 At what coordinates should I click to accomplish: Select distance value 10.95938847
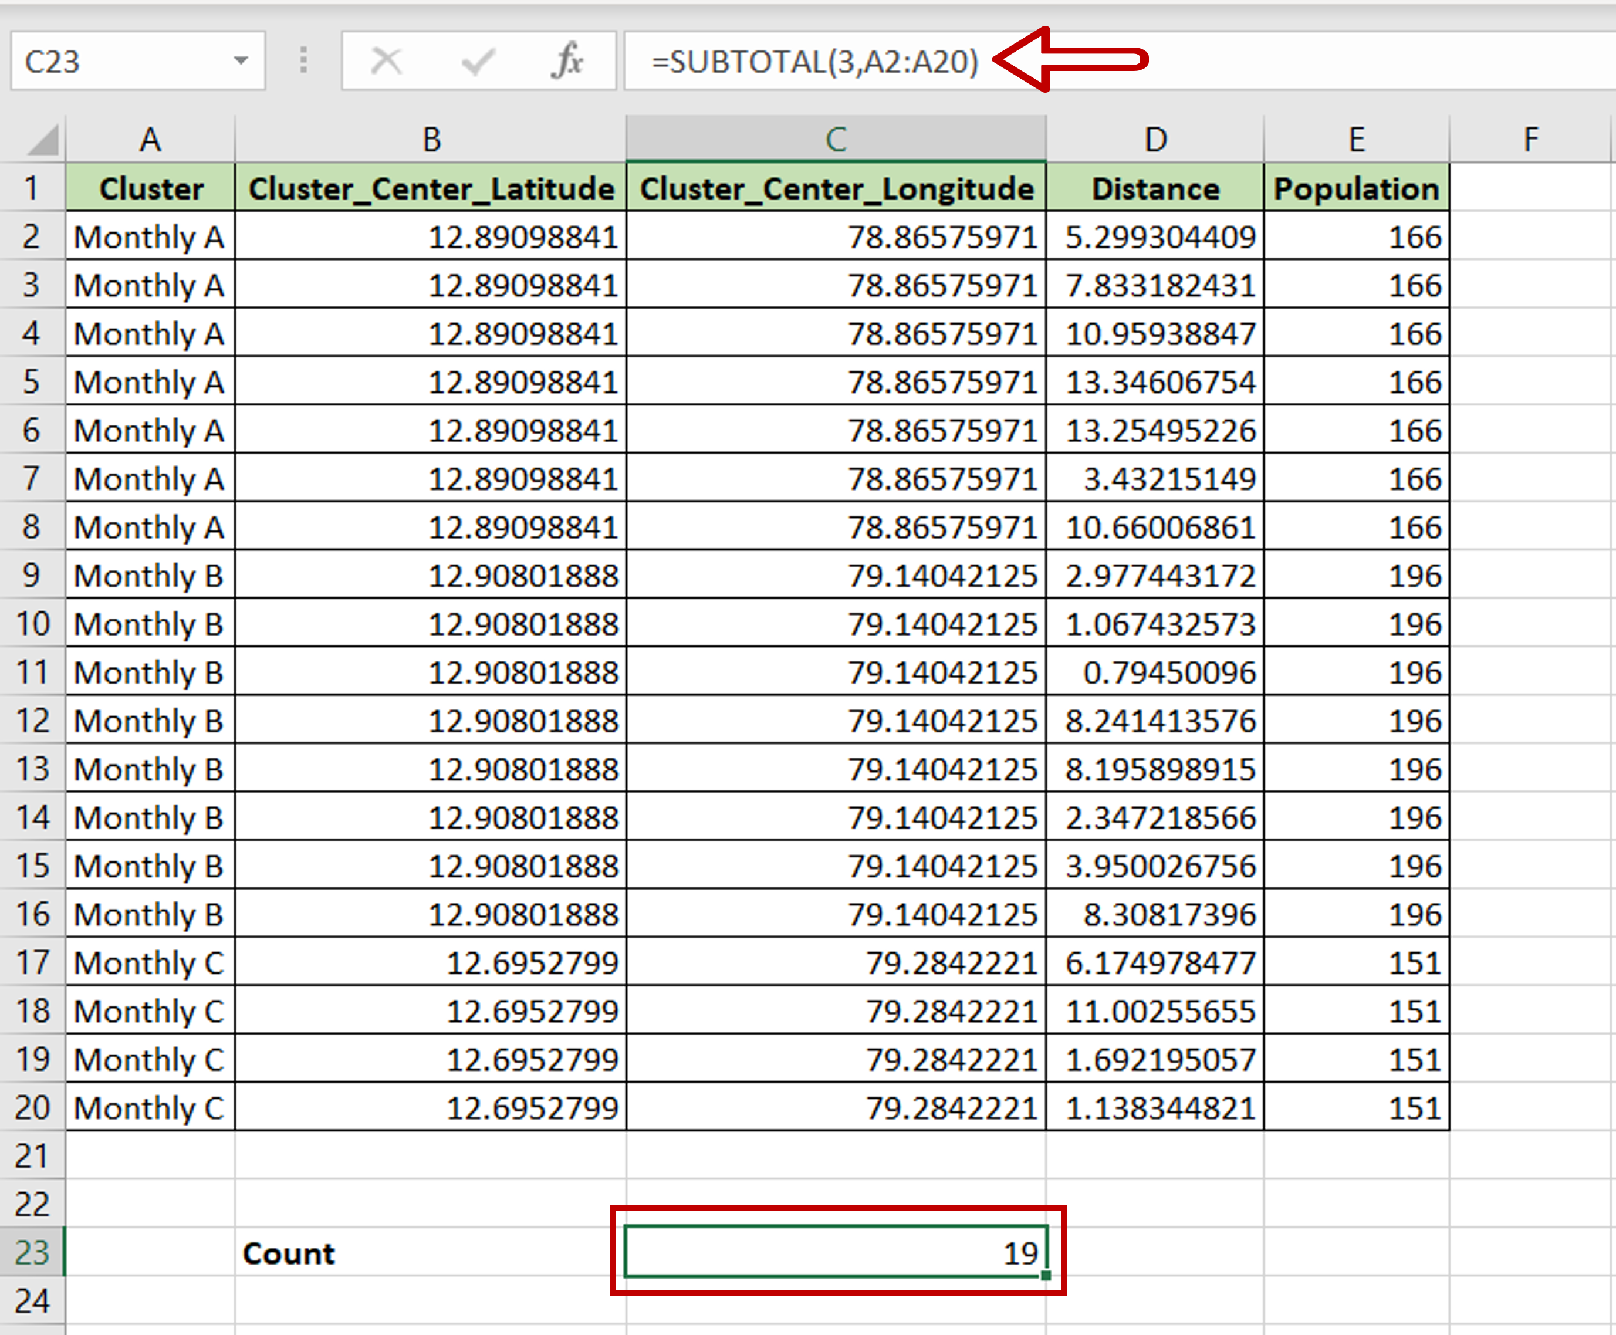pyautogui.click(x=1155, y=333)
